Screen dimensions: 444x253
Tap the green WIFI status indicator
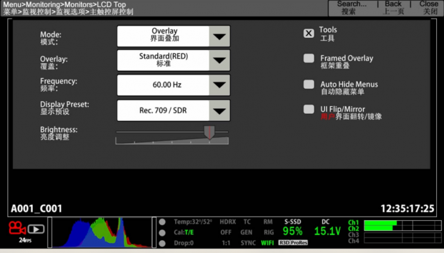pyautogui.click(x=267, y=243)
